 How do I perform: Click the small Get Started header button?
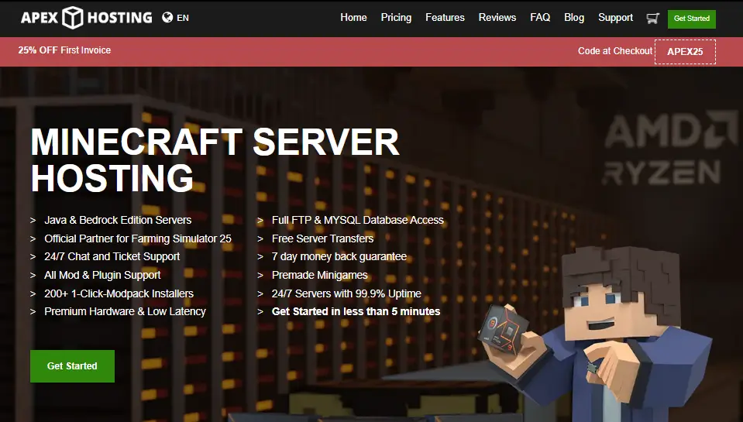coord(691,19)
